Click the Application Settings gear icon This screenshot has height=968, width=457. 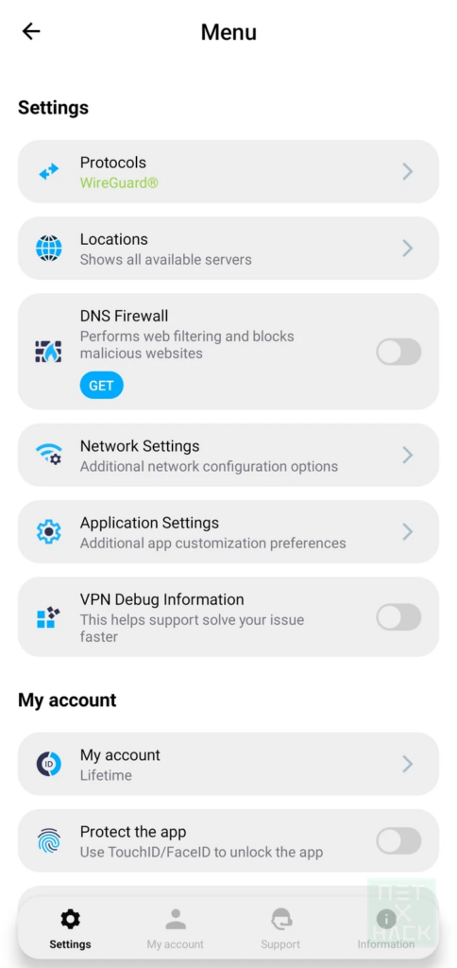click(x=49, y=531)
